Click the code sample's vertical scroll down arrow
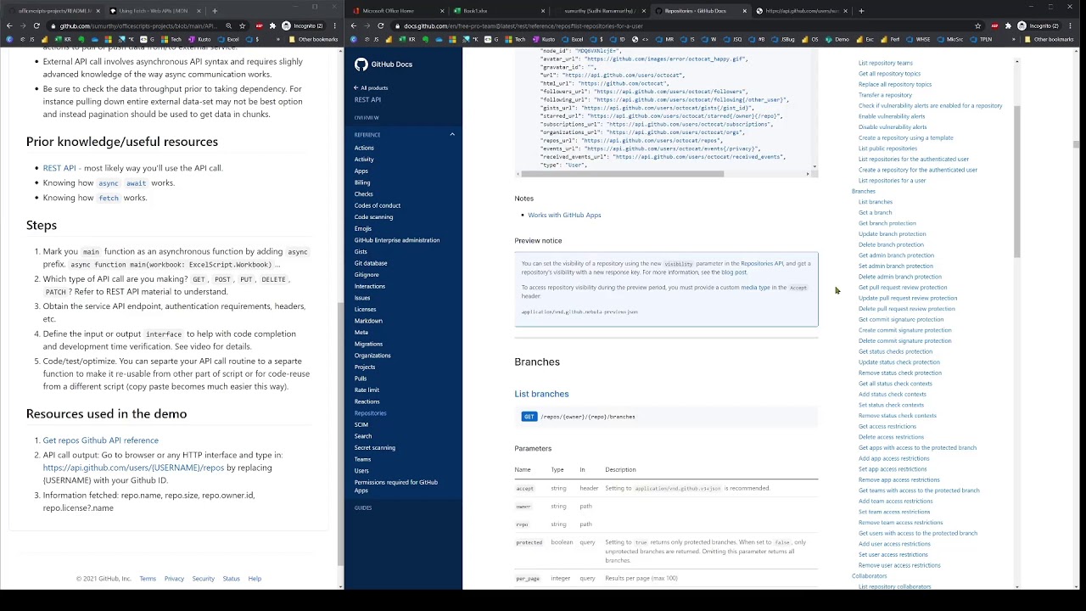 click(x=814, y=166)
